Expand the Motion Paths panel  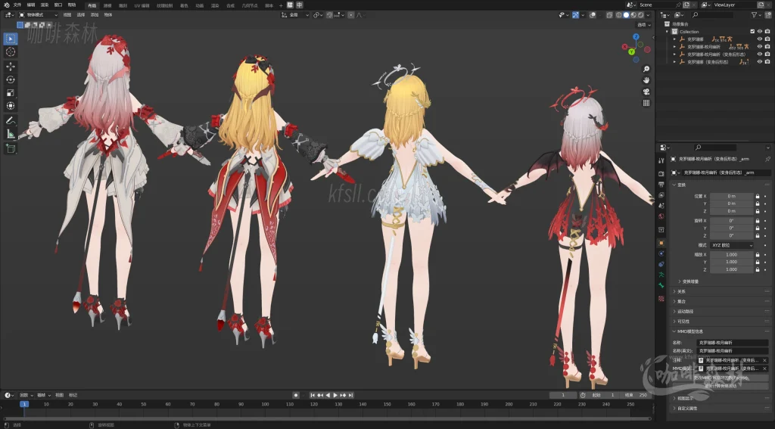click(683, 312)
